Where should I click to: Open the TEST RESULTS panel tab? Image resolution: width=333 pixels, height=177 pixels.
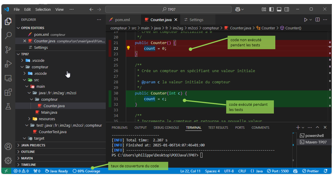click(x=218, y=128)
